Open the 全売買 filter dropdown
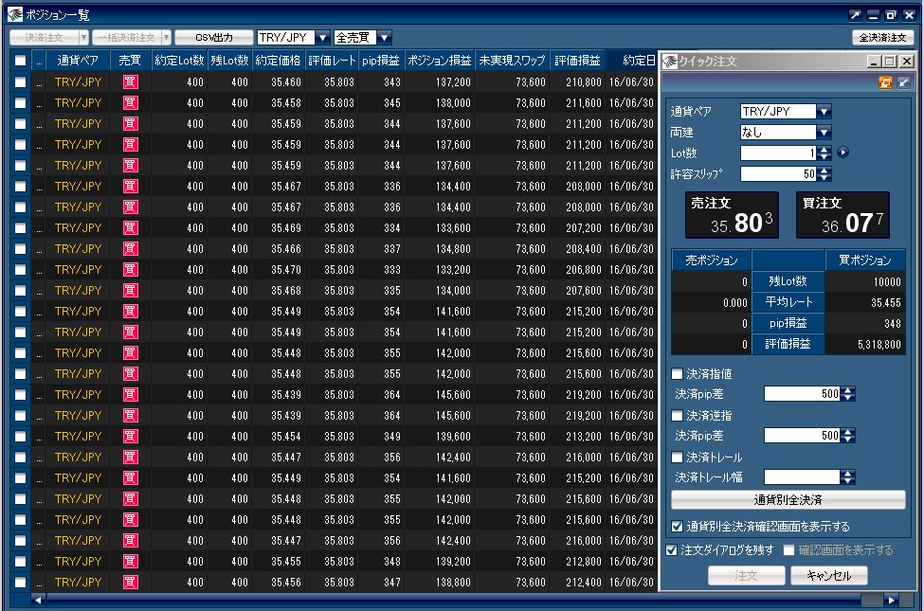The image size is (924, 611). point(384,38)
